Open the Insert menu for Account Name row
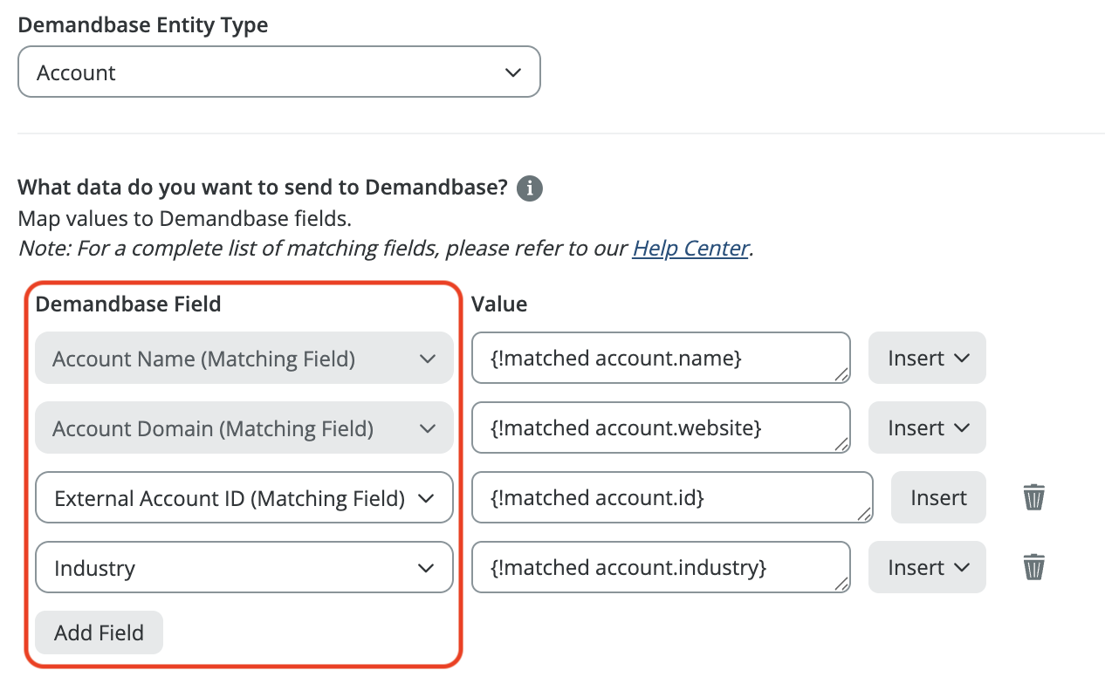 click(x=927, y=358)
